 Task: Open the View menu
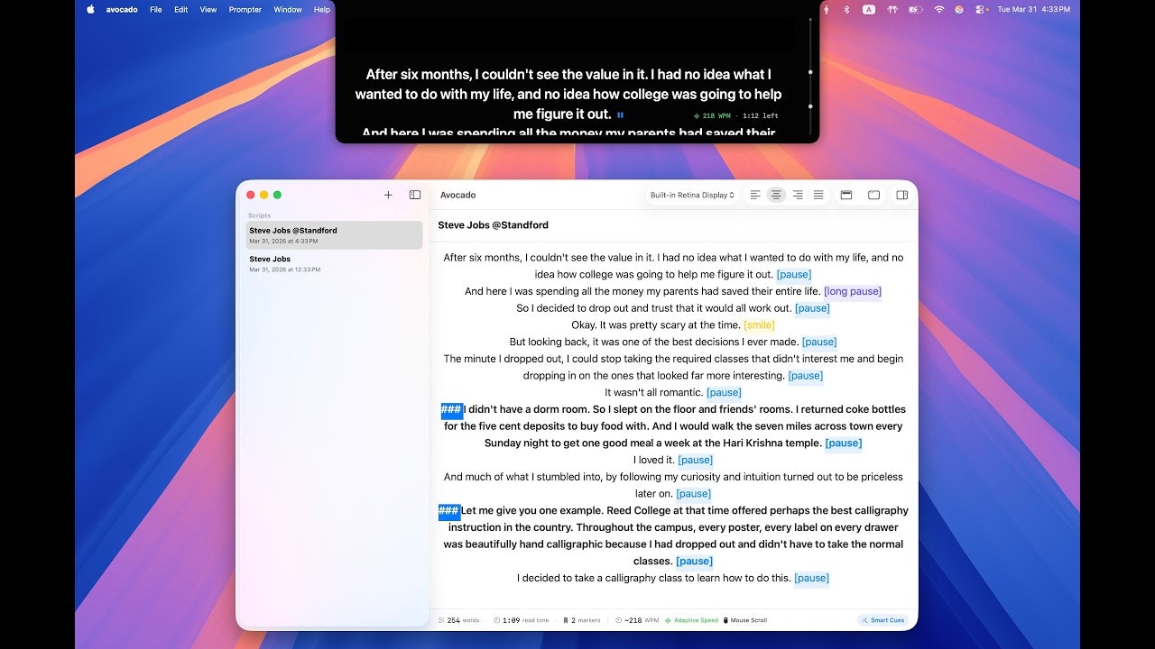pyautogui.click(x=208, y=9)
